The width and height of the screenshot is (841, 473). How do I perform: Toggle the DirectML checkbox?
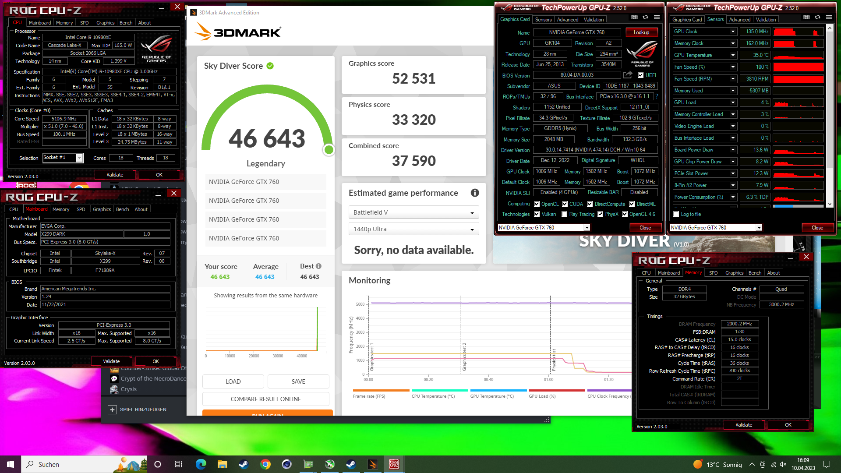click(632, 204)
